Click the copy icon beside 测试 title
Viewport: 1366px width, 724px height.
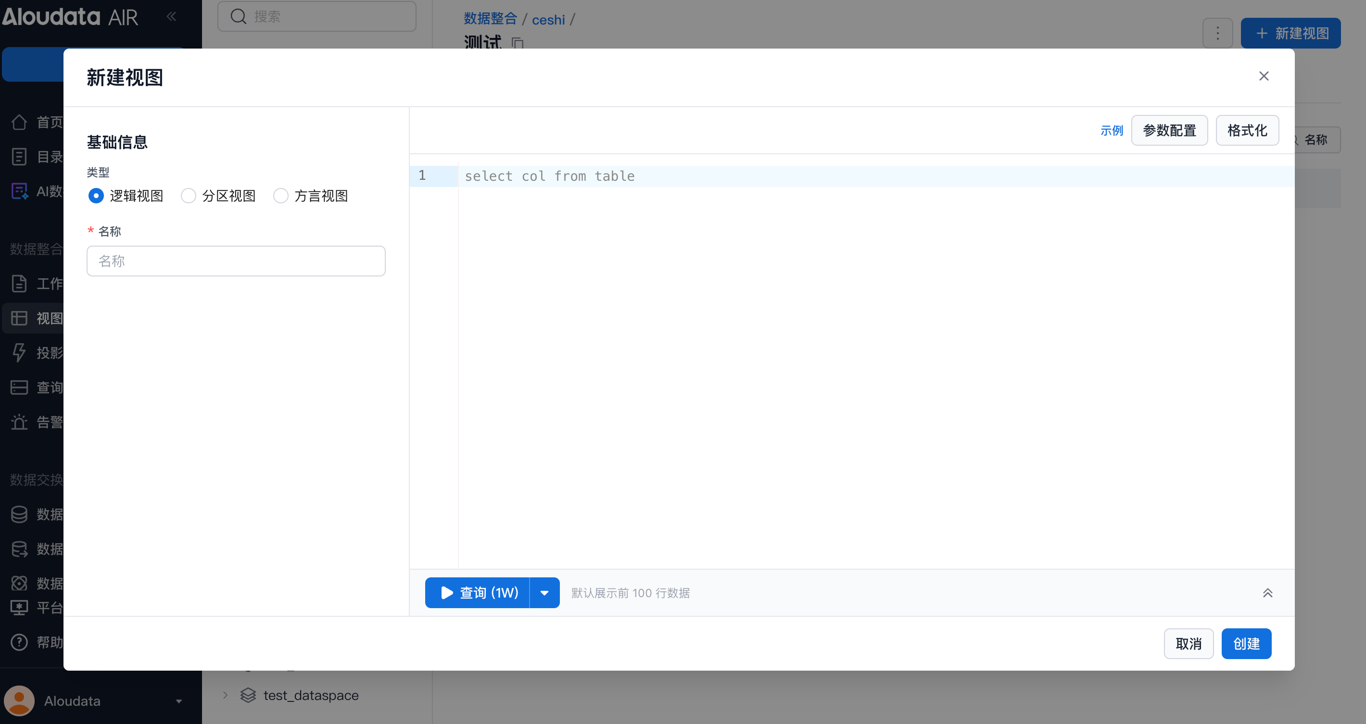[518, 43]
